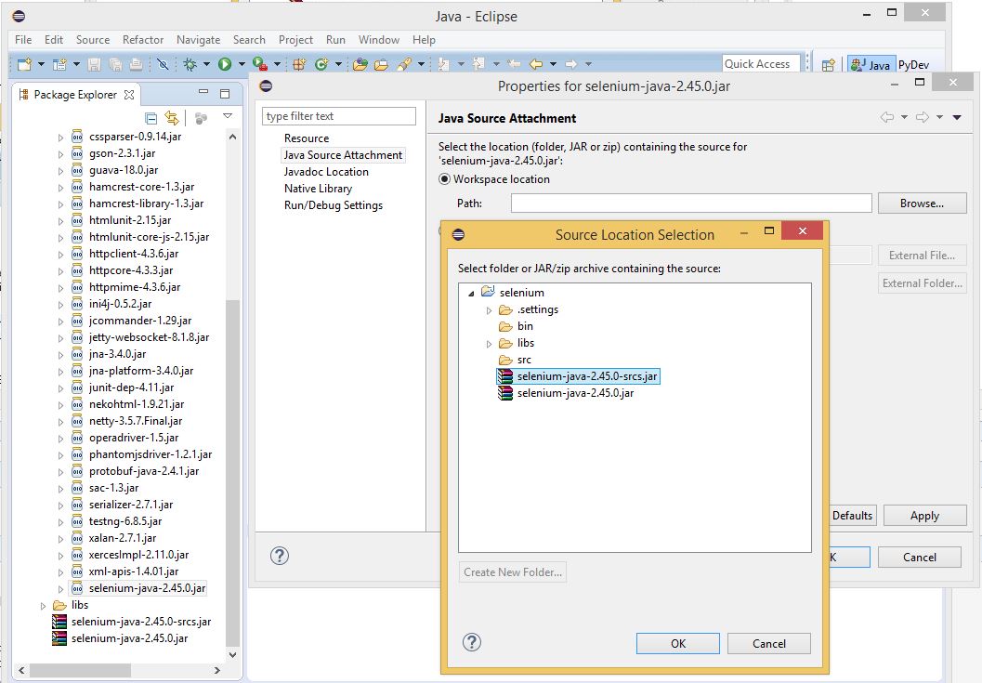
Task: Click the green Run icon
Action: (x=225, y=64)
